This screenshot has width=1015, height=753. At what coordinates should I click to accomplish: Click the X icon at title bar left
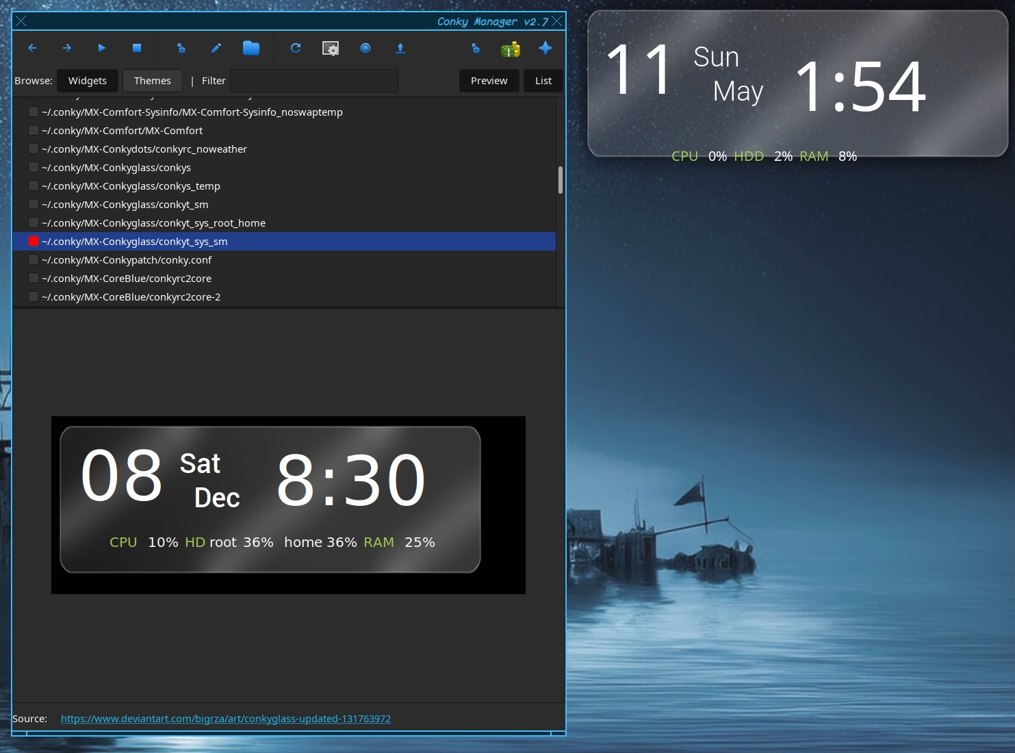(x=21, y=21)
